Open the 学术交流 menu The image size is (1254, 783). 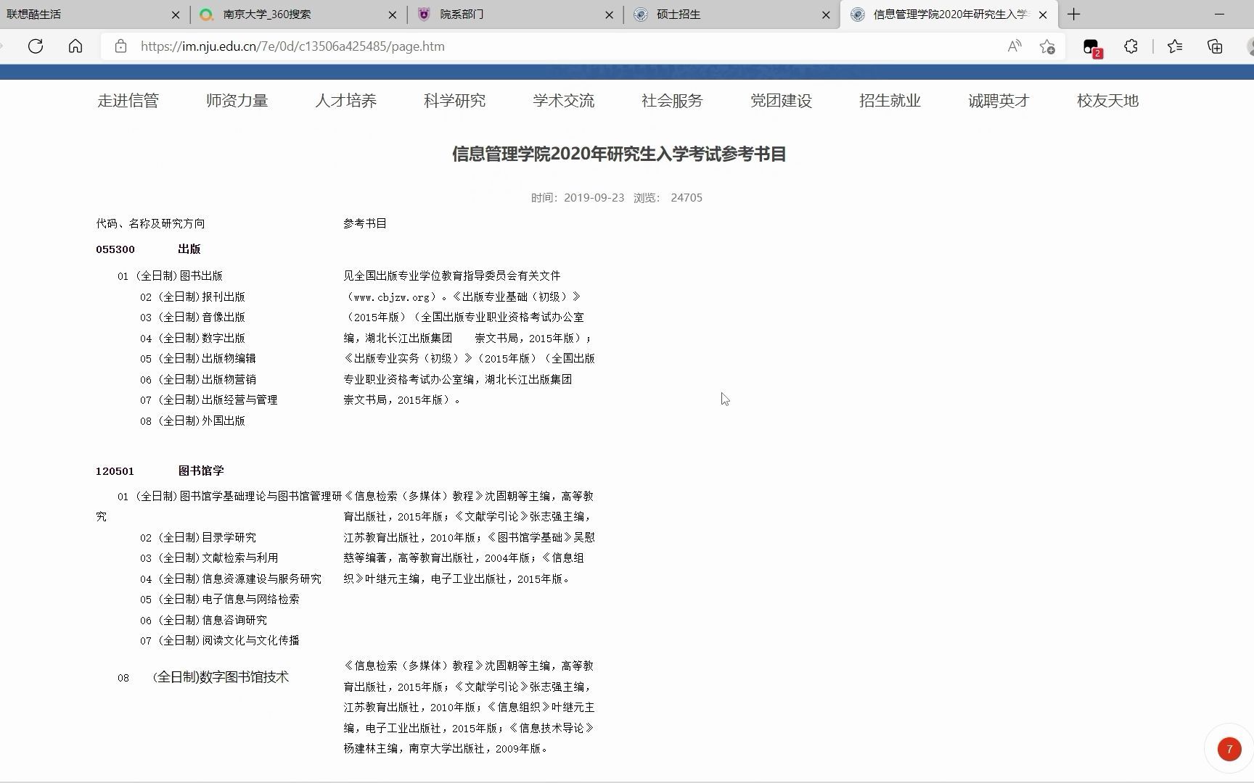pos(563,101)
